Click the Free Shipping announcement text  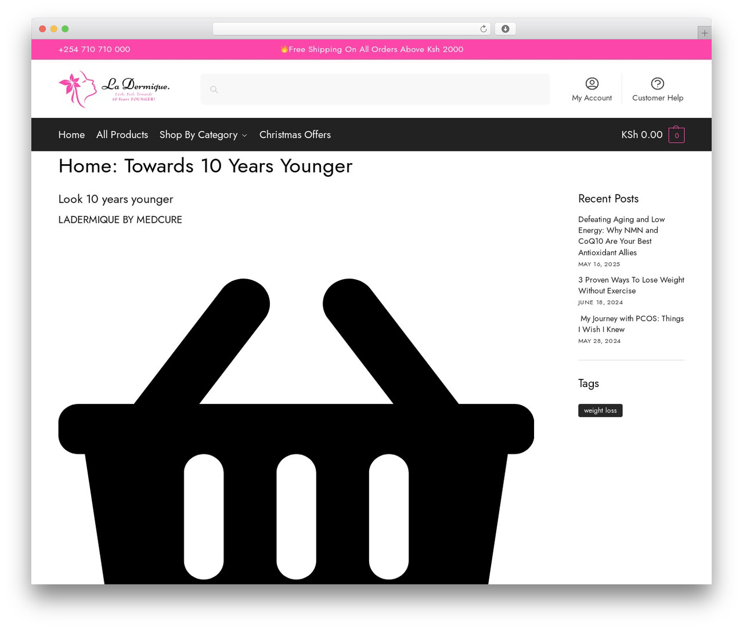click(x=372, y=49)
